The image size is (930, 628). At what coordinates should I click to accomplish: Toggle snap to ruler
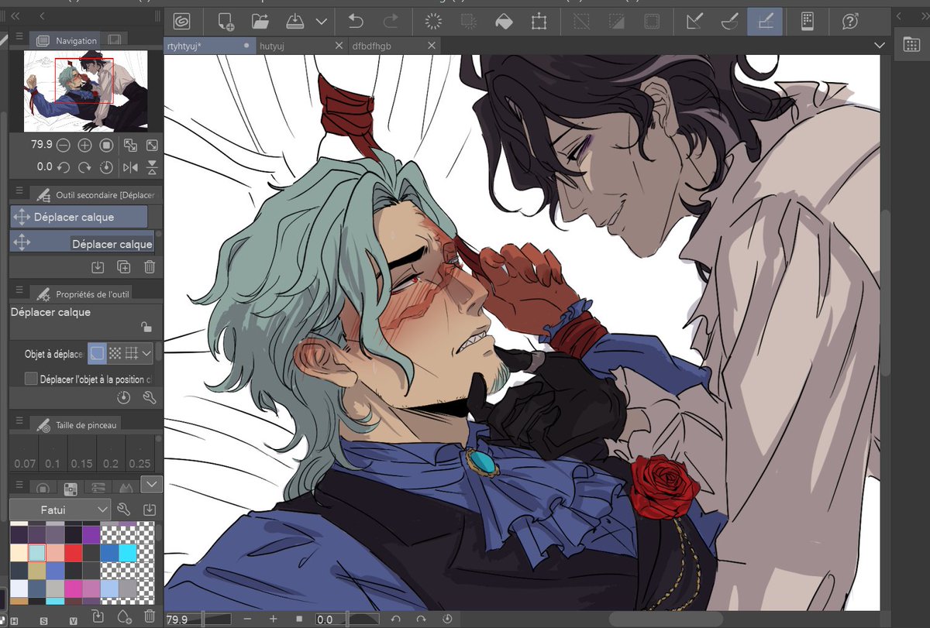click(694, 21)
